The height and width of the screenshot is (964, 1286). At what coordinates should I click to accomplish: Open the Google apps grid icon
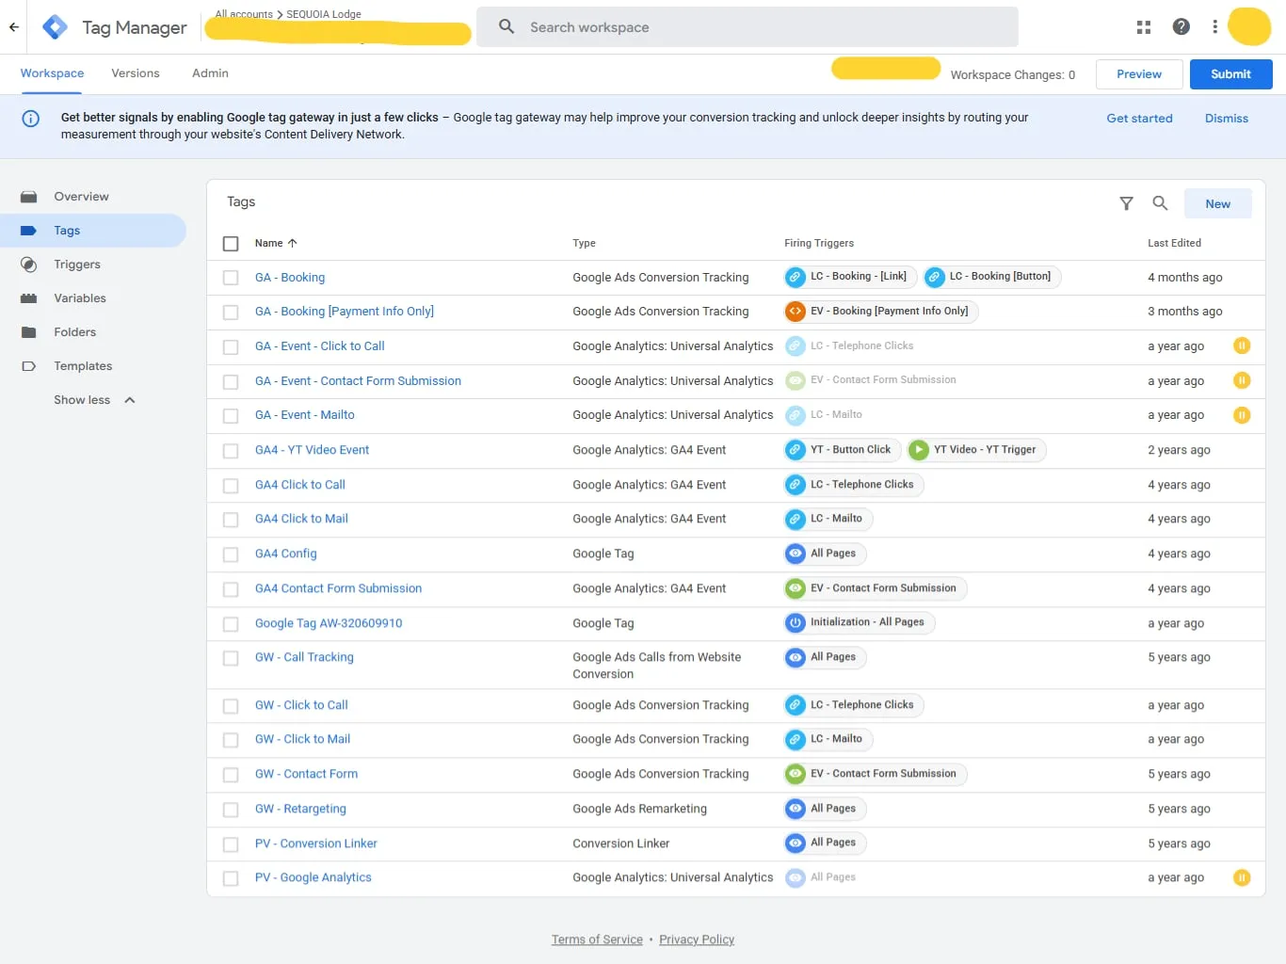[1144, 27]
